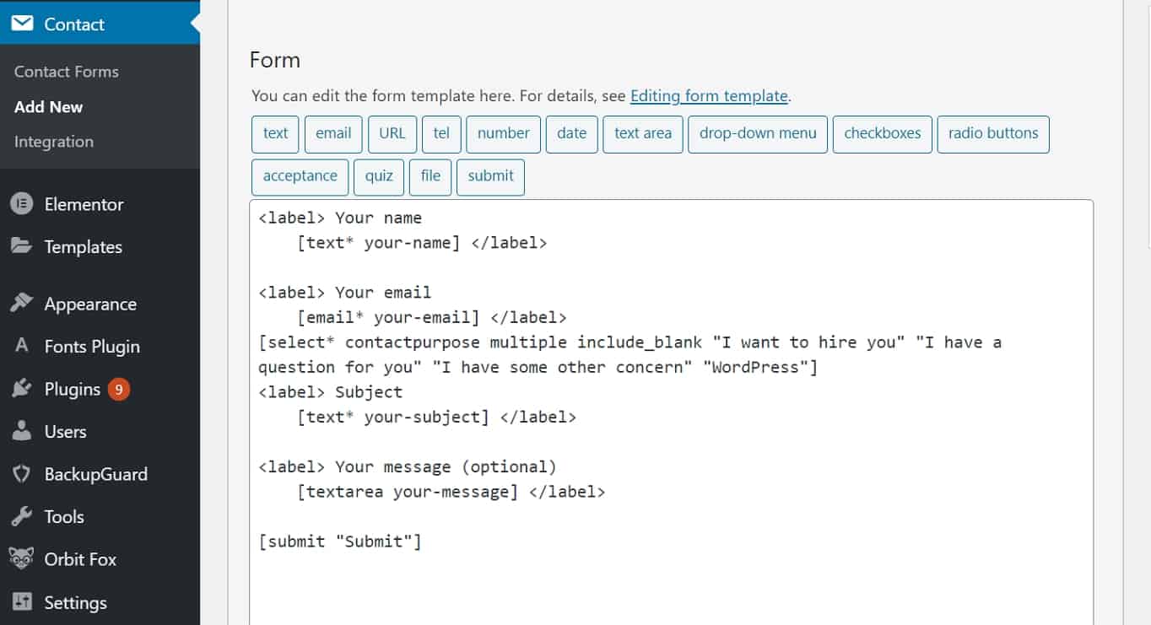Open the Settings menu
1151x625 pixels.
[x=100, y=602]
